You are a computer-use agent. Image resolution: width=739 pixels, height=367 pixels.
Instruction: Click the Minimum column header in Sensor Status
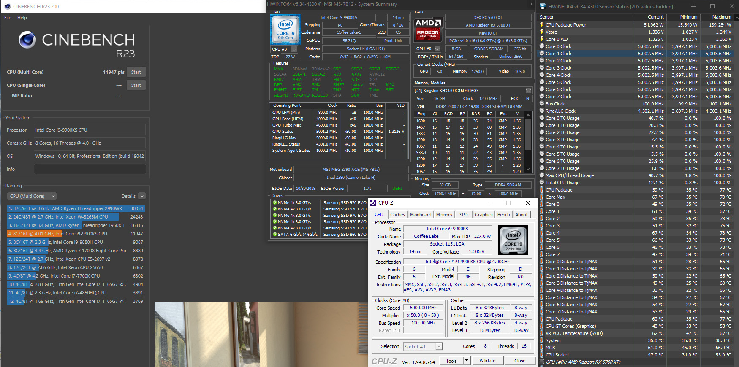point(683,17)
